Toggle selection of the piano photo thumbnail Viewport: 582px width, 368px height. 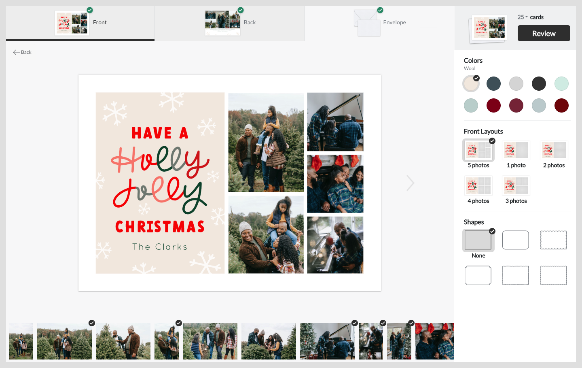[x=327, y=341]
